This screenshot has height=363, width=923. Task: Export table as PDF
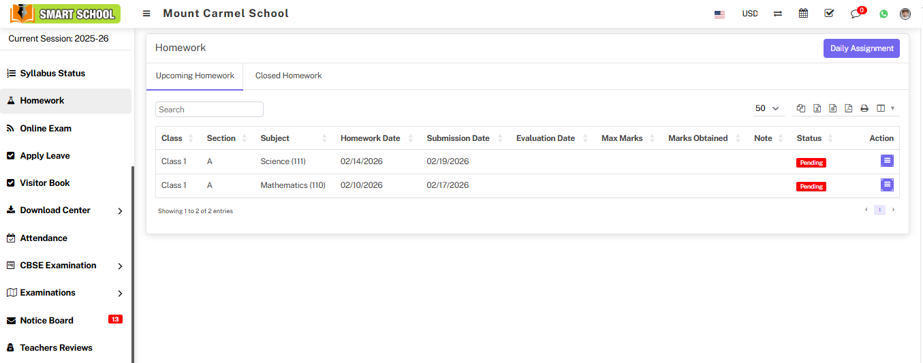(848, 108)
